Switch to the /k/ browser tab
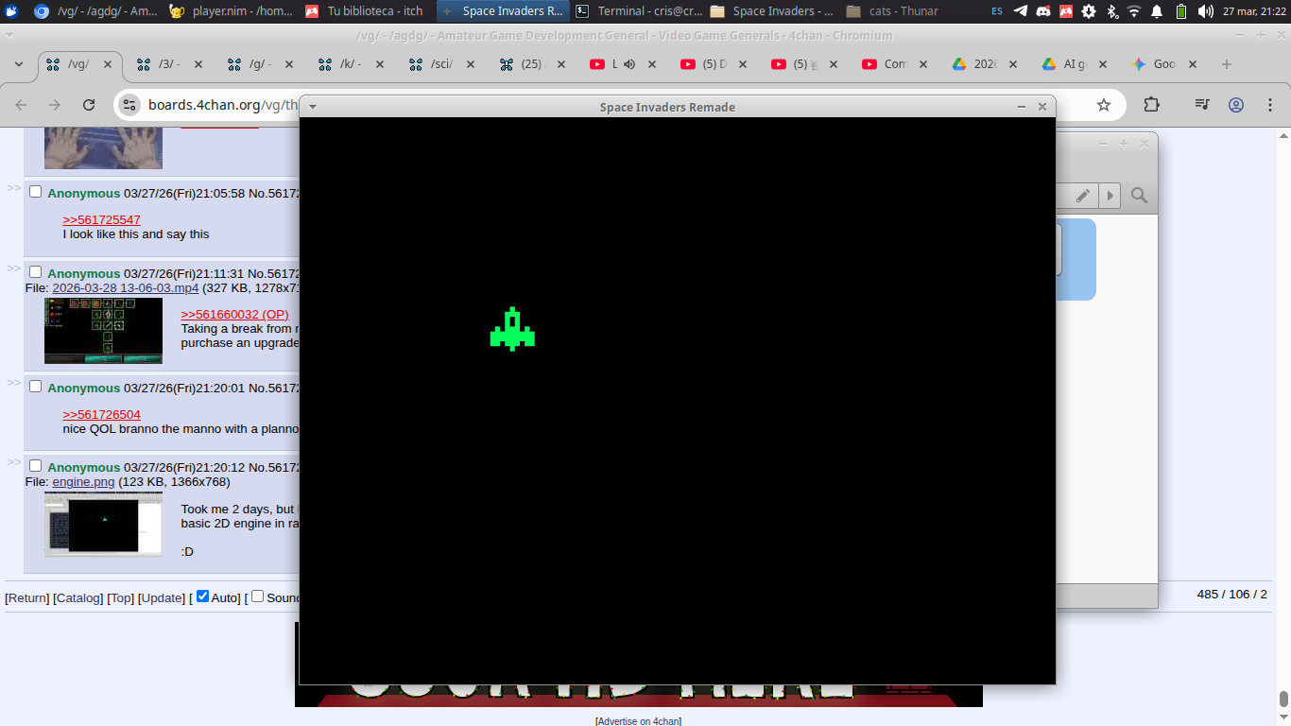The image size is (1291, 726). [350, 64]
